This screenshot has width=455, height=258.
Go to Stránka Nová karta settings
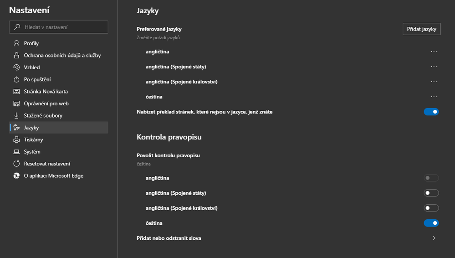point(46,92)
